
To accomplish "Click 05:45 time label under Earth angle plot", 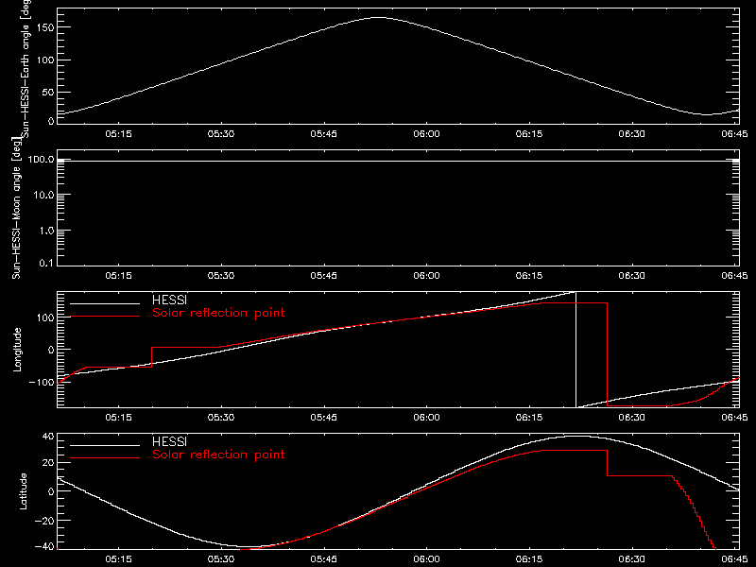I will click(x=323, y=134).
